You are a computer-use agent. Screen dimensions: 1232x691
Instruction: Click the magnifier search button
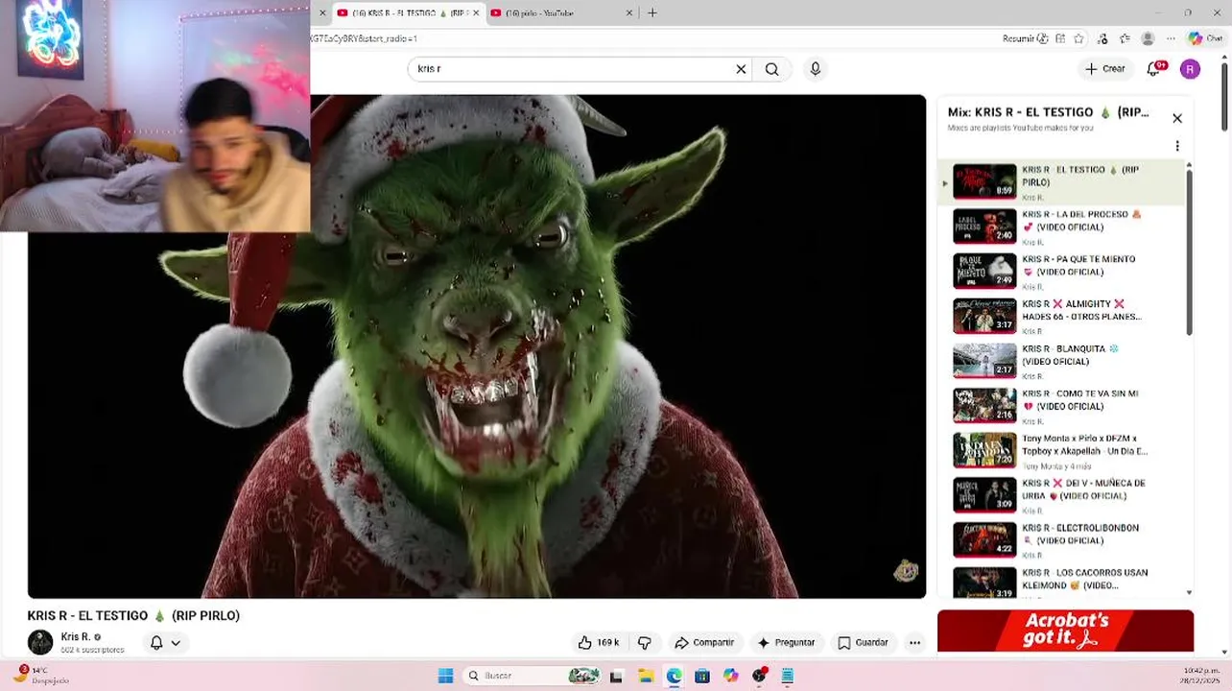[x=771, y=69]
